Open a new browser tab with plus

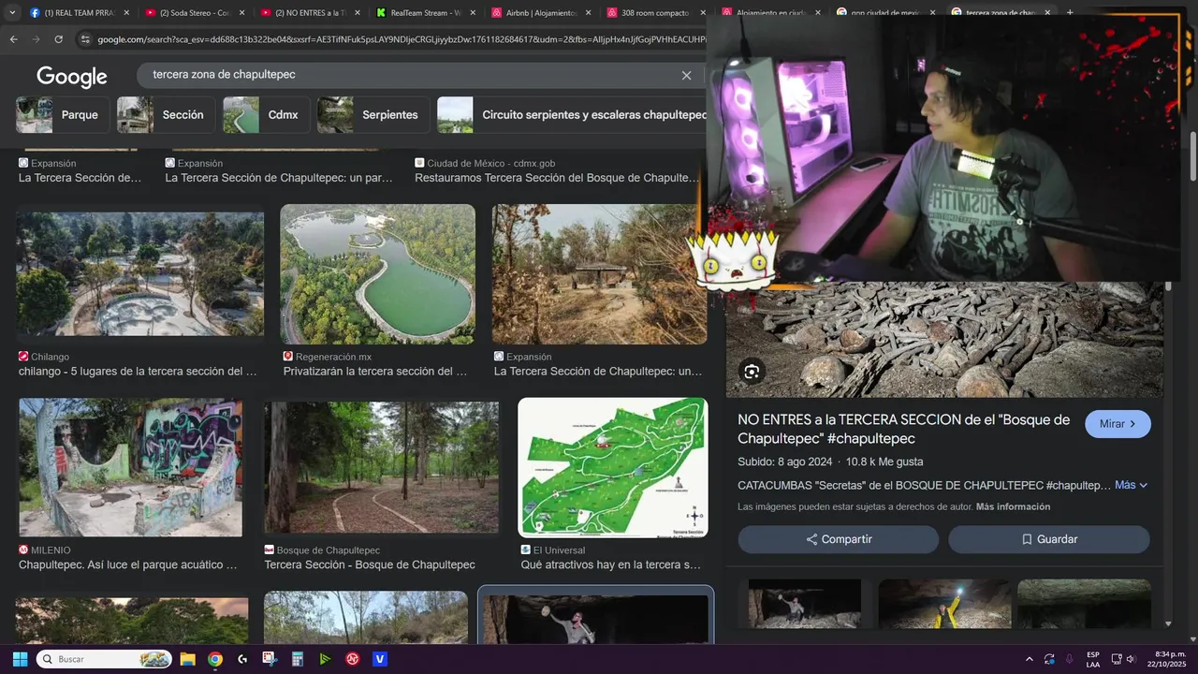tap(1070, 12)
